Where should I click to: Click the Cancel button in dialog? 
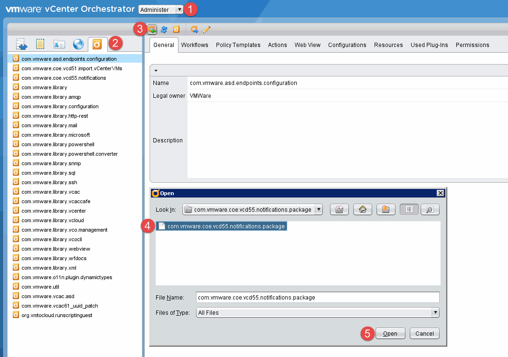[x=424, y=333]
